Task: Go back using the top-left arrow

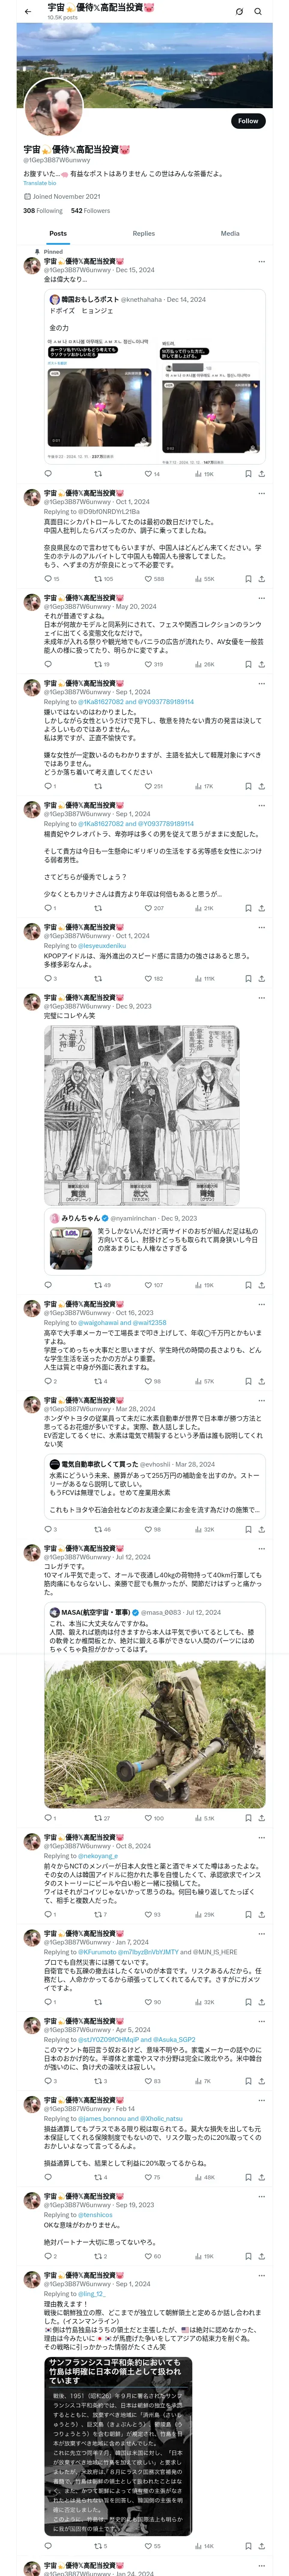Action: pos(28,11)
